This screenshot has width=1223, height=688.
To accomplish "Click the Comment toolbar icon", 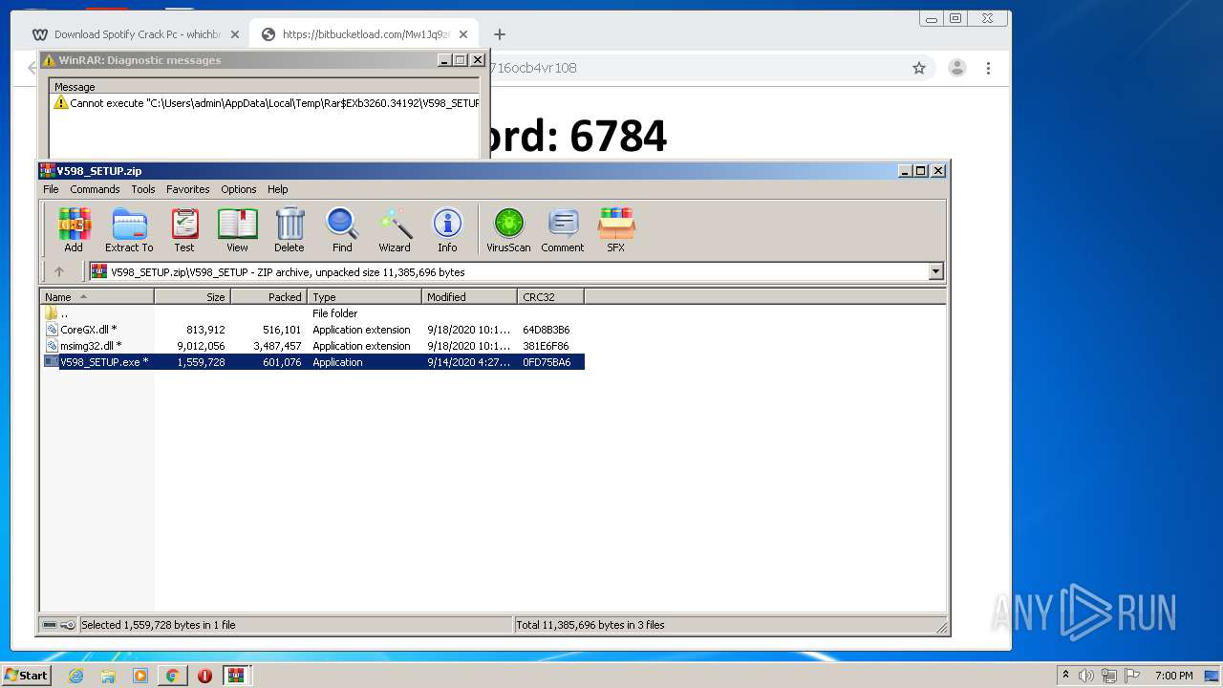I will tap(563, 229).
